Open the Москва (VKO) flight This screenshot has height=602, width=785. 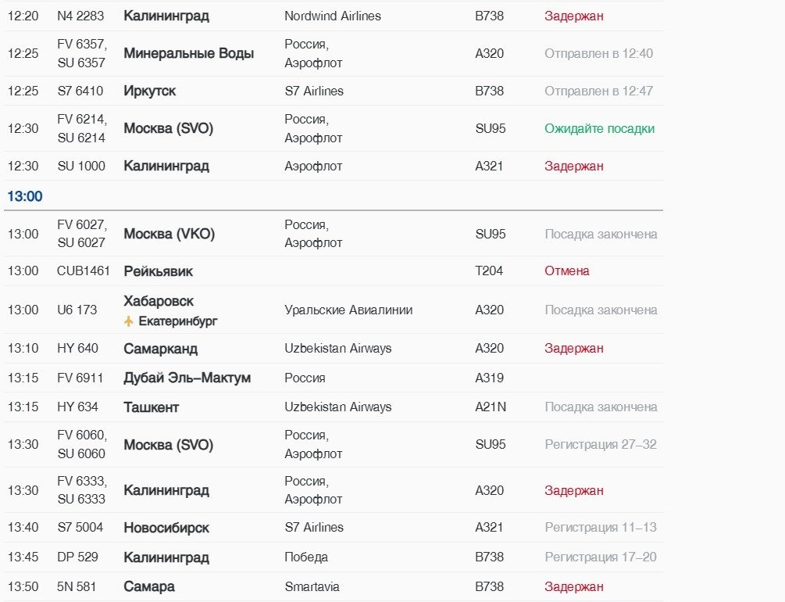[169, 235]
